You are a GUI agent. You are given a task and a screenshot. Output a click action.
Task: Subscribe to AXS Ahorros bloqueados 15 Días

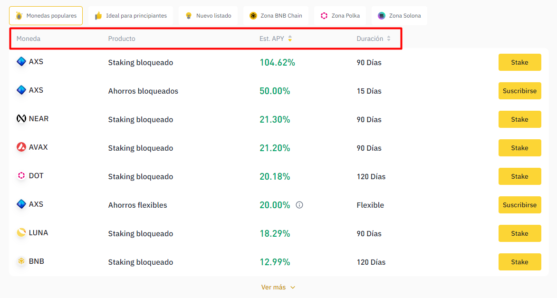(x=520, y=91)
